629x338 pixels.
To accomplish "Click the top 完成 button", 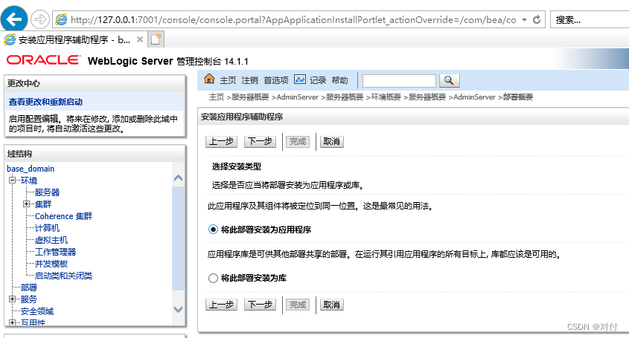I will [x=298, y=141].
